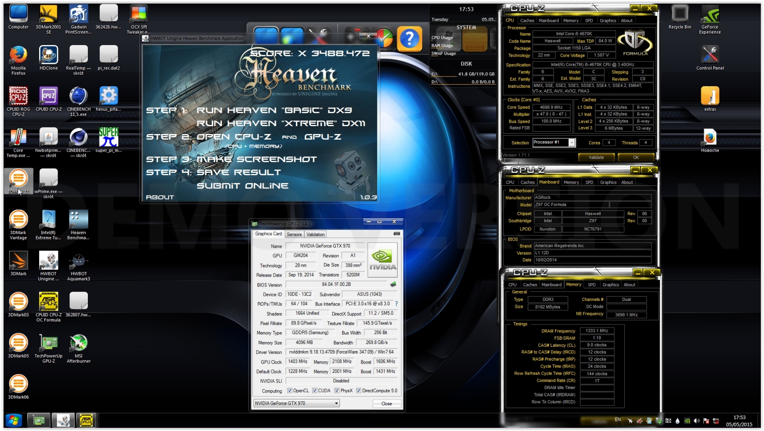Open the hexus_pifa gear icon

[108, 99]
